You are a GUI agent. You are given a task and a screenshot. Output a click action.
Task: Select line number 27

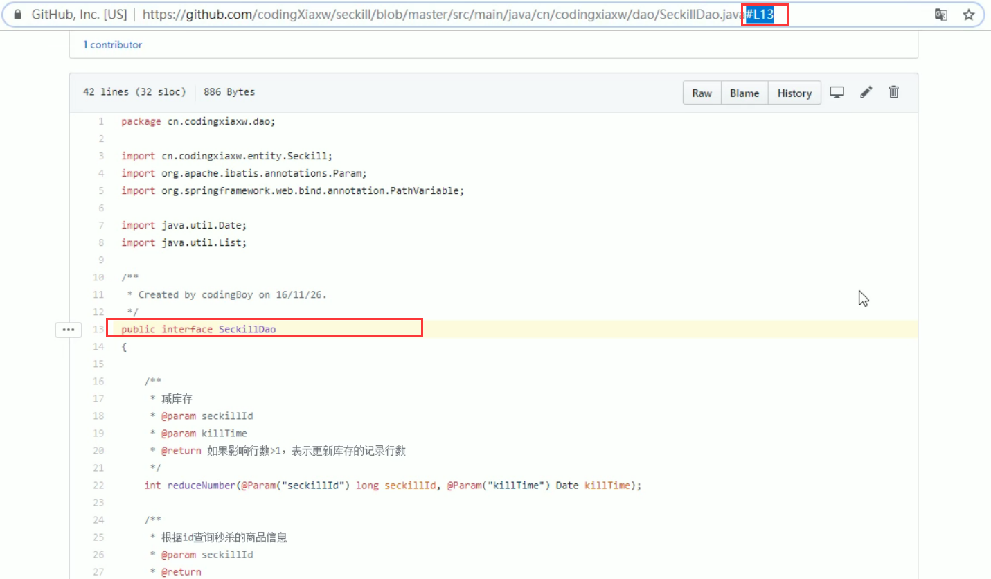pos(98,571)
